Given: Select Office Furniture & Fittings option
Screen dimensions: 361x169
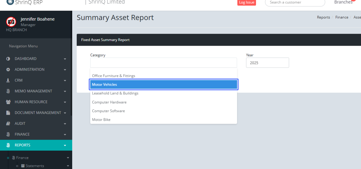Looking at the screenshot, I should [113, 76].
